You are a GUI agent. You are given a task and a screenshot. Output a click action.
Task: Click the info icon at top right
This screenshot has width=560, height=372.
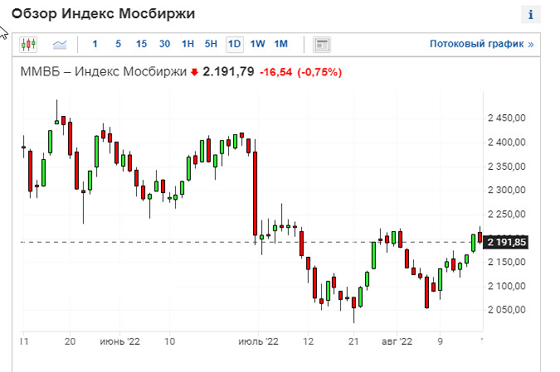[x=529, y=14]
